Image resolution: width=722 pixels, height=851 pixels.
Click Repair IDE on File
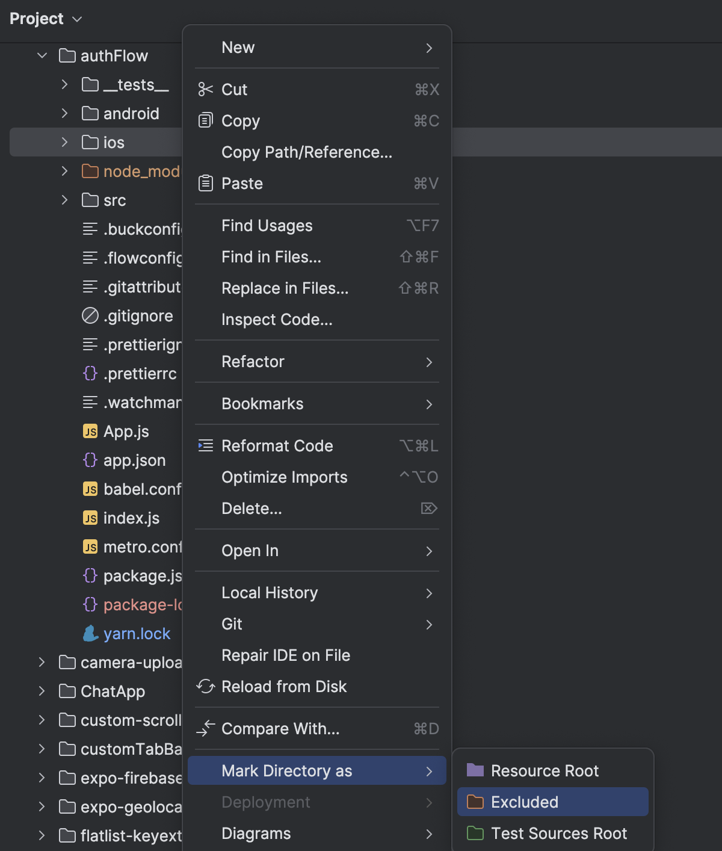point(286,655)
